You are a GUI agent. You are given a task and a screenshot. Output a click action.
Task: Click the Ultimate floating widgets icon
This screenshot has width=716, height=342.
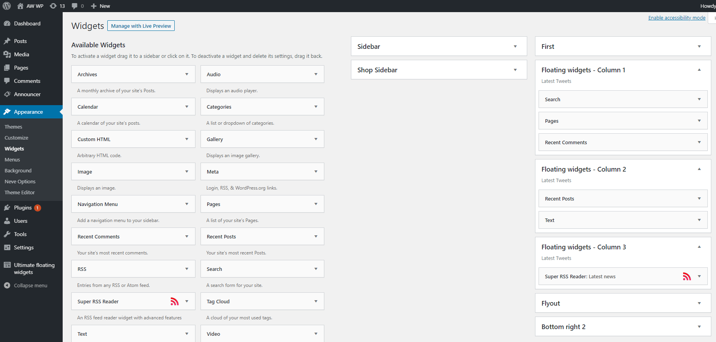coord(7,265)
